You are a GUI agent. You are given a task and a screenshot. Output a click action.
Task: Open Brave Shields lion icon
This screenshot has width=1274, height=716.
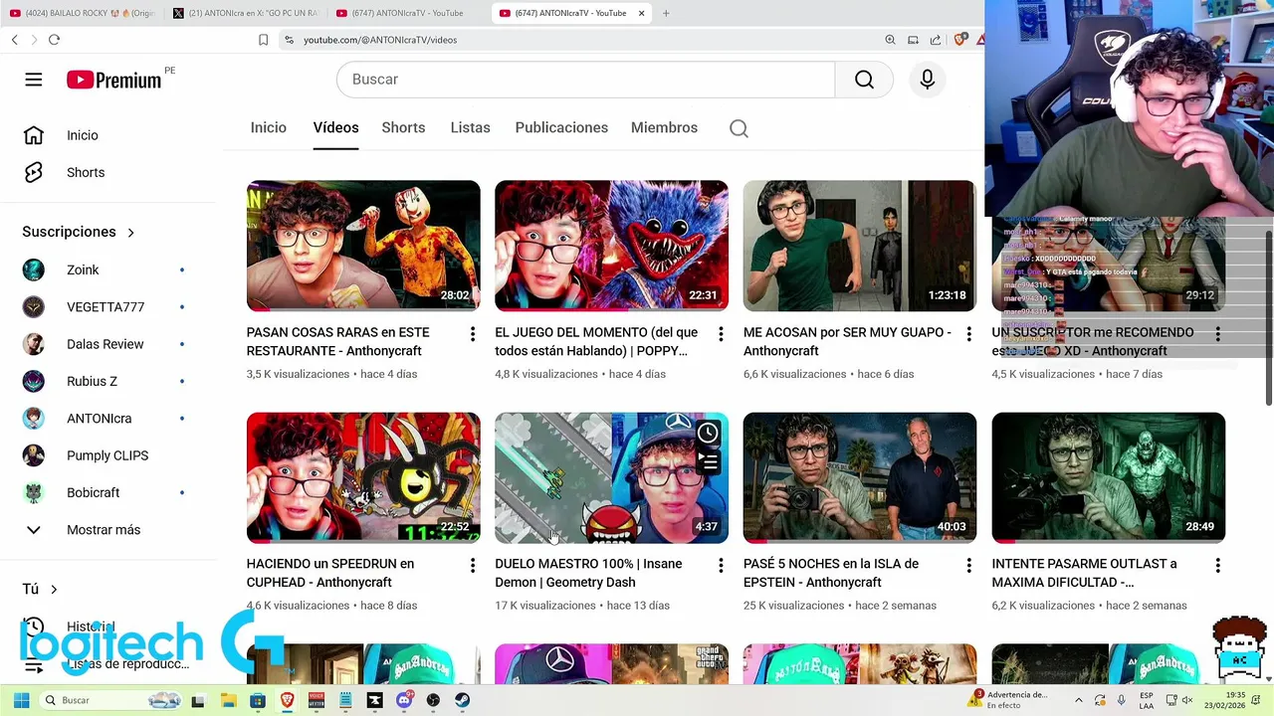point(959,40)
